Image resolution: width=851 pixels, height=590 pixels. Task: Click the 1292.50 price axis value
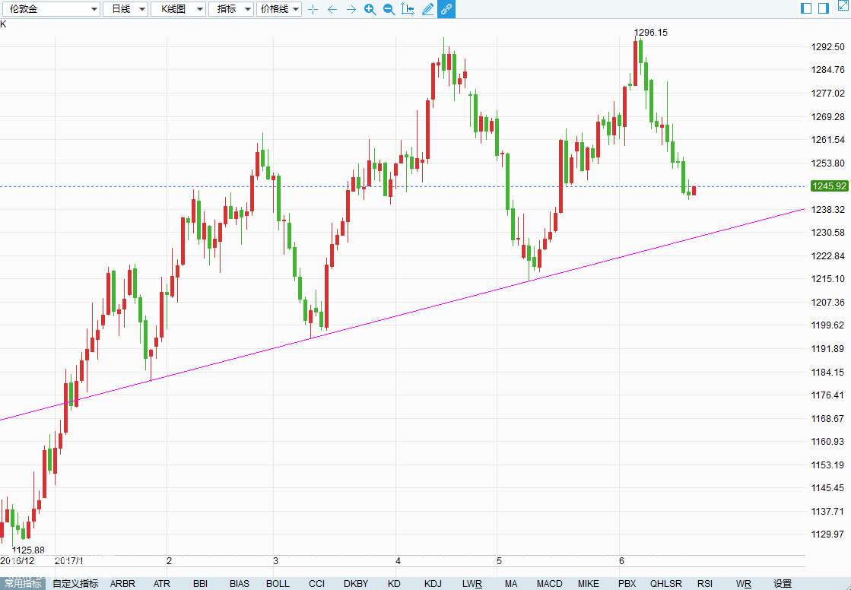coord(827,46)
